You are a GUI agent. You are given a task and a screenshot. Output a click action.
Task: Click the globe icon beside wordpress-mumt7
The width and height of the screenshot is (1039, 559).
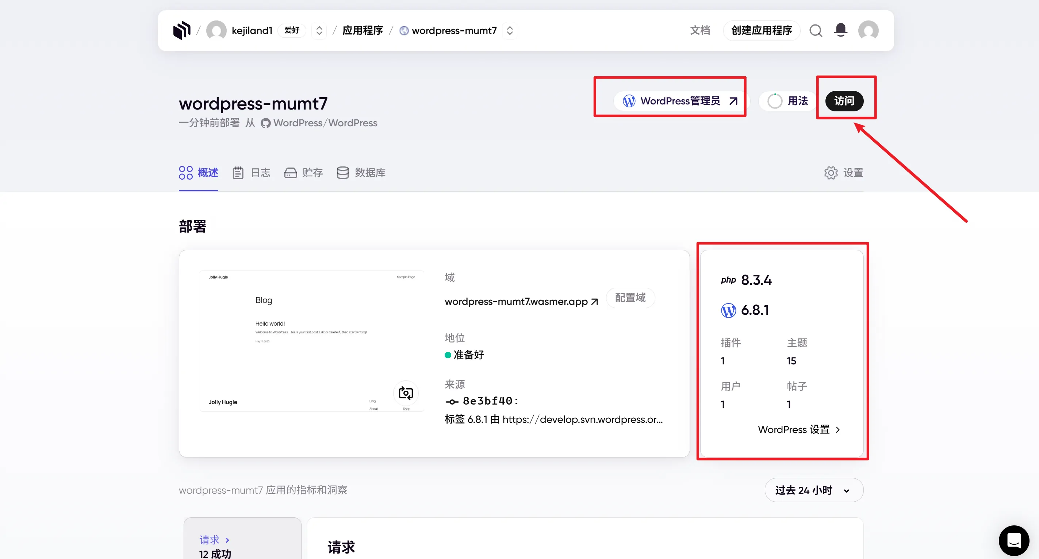tap(404, 31)
